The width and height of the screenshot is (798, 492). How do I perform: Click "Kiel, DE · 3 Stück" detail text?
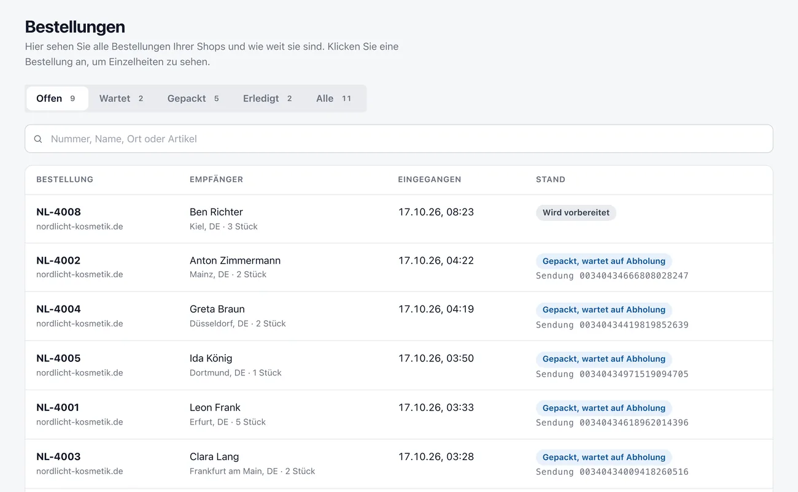(223, 226)
